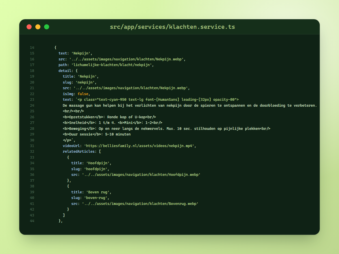The image size is (339, 254).
Task: Click the Hoofdpijn.webp src path
Action: (141, 175)
